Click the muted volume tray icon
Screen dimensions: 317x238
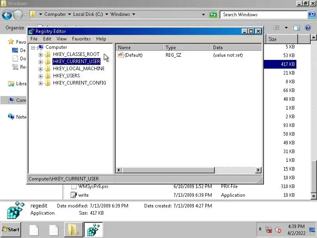click(x=278, y=230)
